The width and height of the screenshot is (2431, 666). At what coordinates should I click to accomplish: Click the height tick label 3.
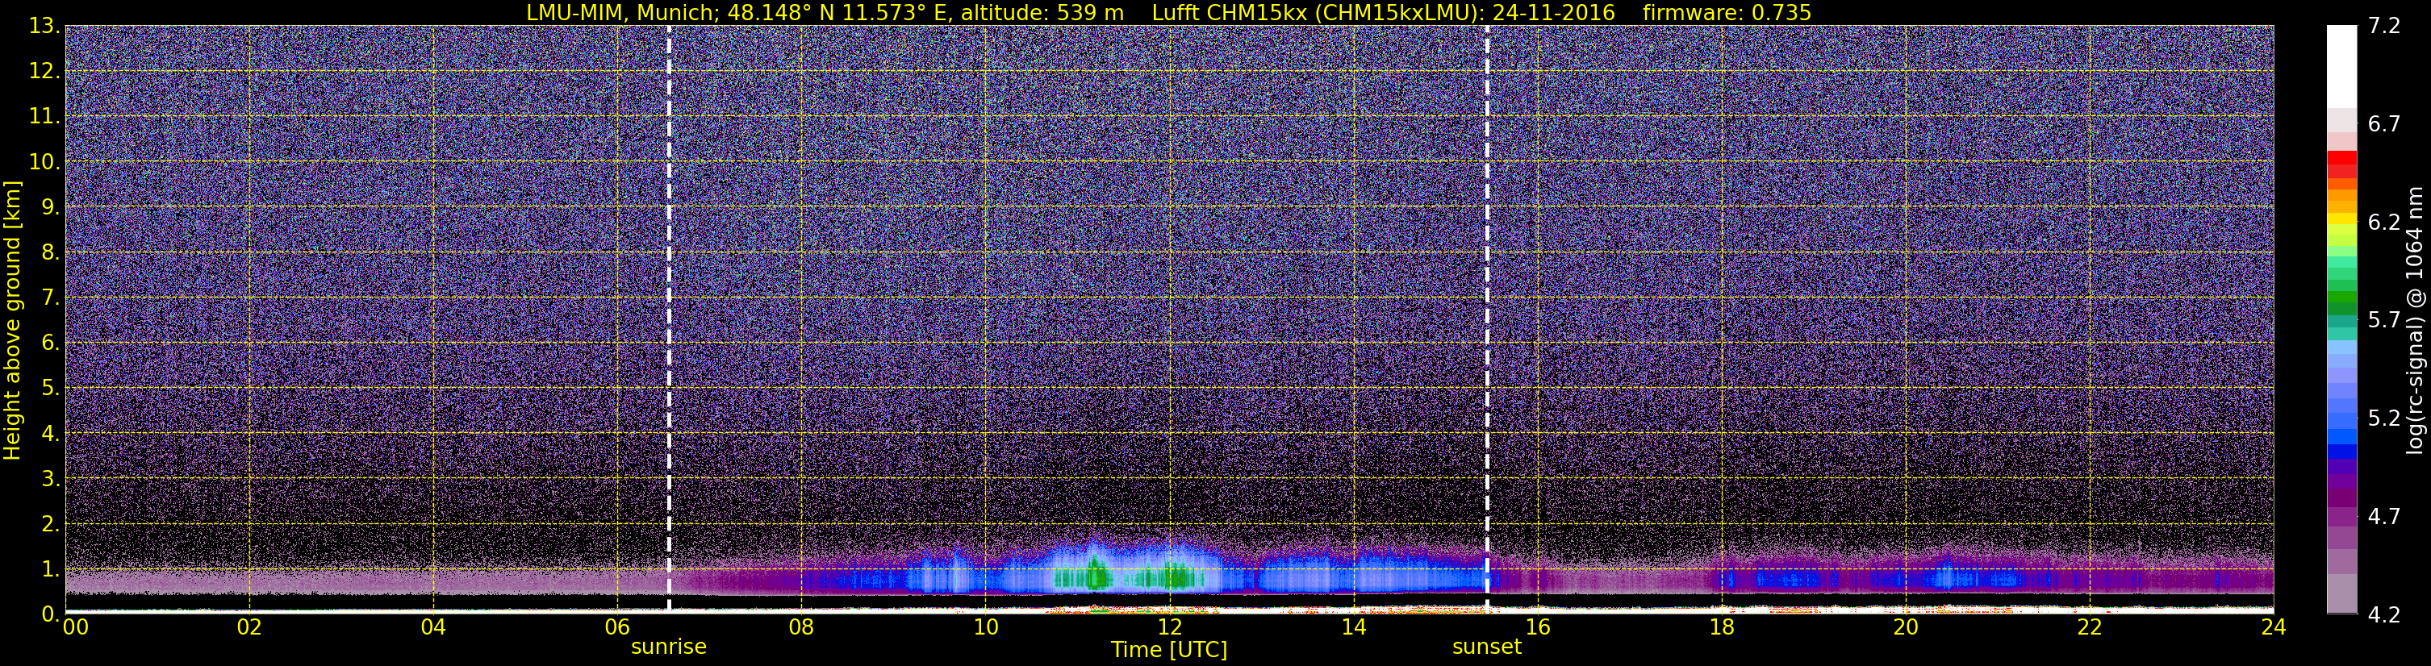50,478
